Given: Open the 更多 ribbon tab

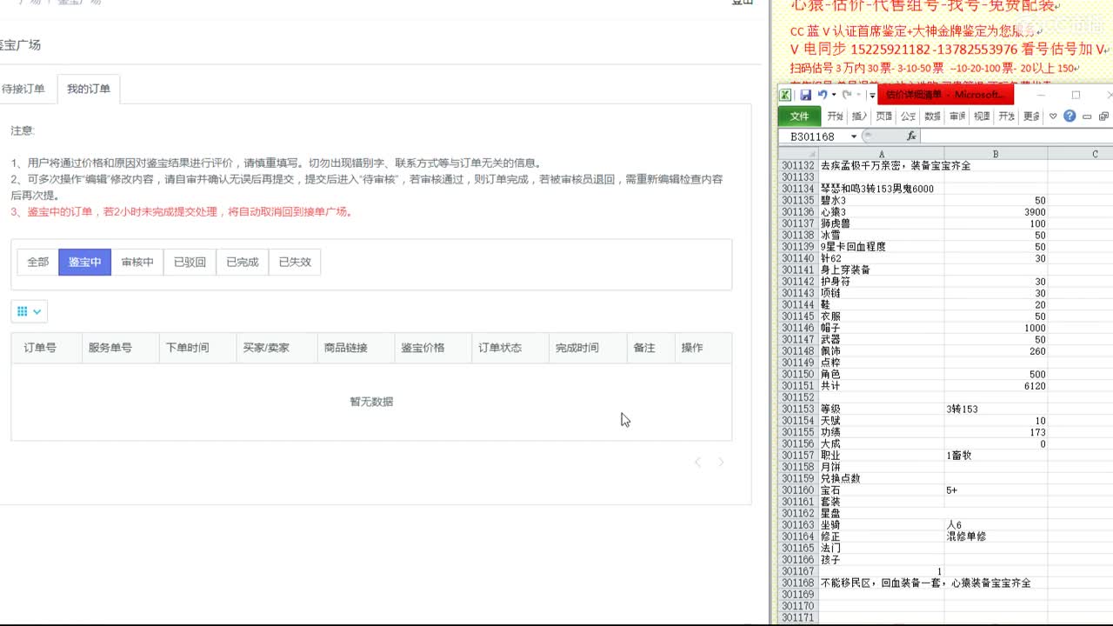Looking at the screenshot, I should (x=1032, y=117).
